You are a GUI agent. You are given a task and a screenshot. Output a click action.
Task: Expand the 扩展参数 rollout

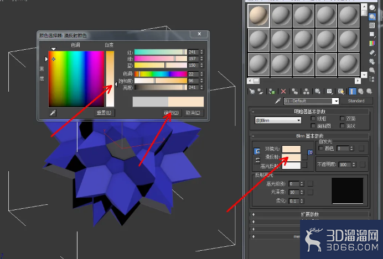pyautogui.click(x=310, y=214)
